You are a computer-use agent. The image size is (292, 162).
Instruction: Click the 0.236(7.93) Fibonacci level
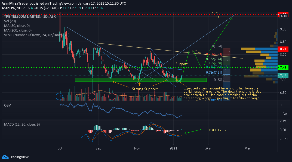(x=214, y=54)
